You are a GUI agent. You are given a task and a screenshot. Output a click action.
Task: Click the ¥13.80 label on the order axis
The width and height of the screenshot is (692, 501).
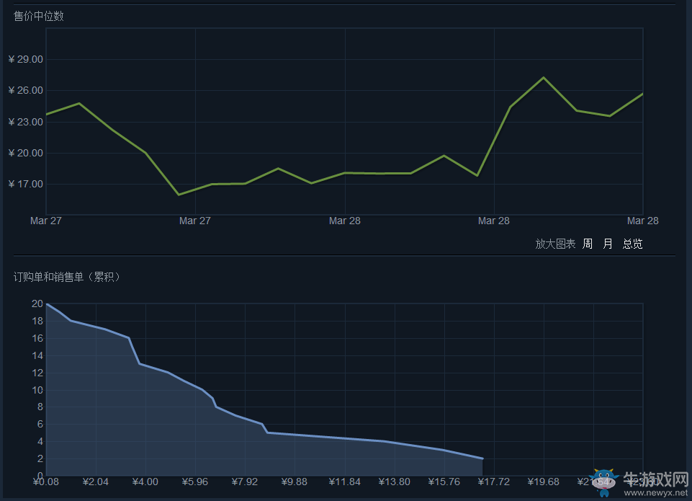click(394, 482)
